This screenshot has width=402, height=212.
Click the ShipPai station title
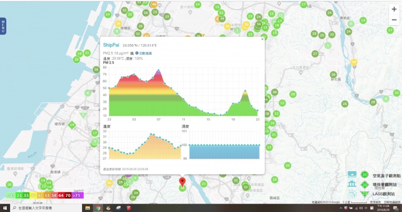tap(111, 45)
